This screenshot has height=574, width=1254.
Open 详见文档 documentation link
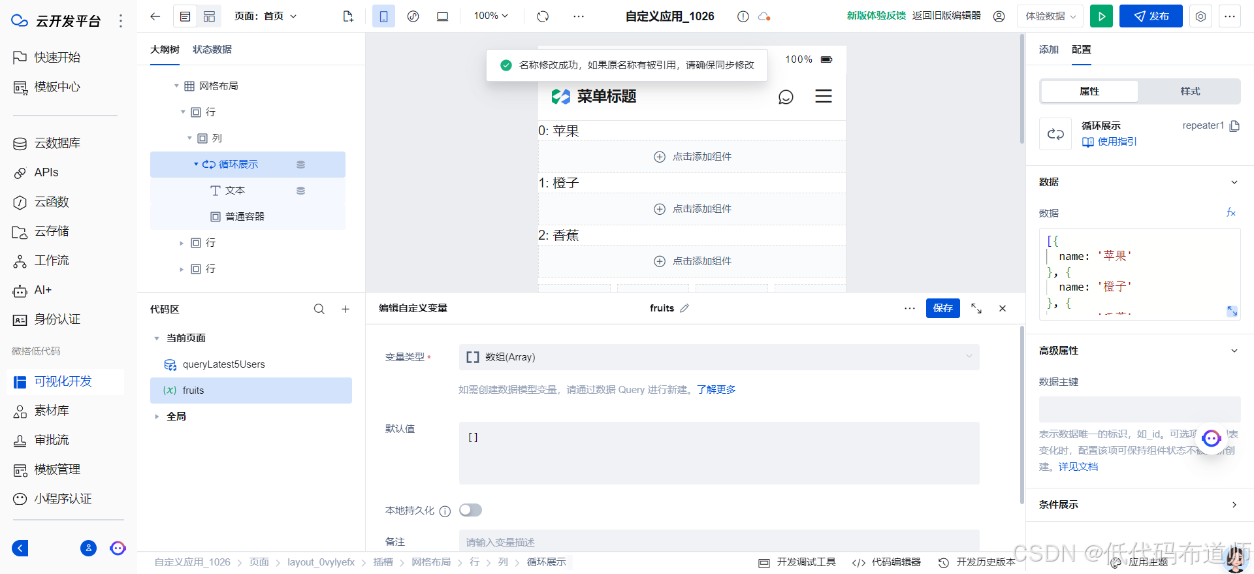point(1078,467)
